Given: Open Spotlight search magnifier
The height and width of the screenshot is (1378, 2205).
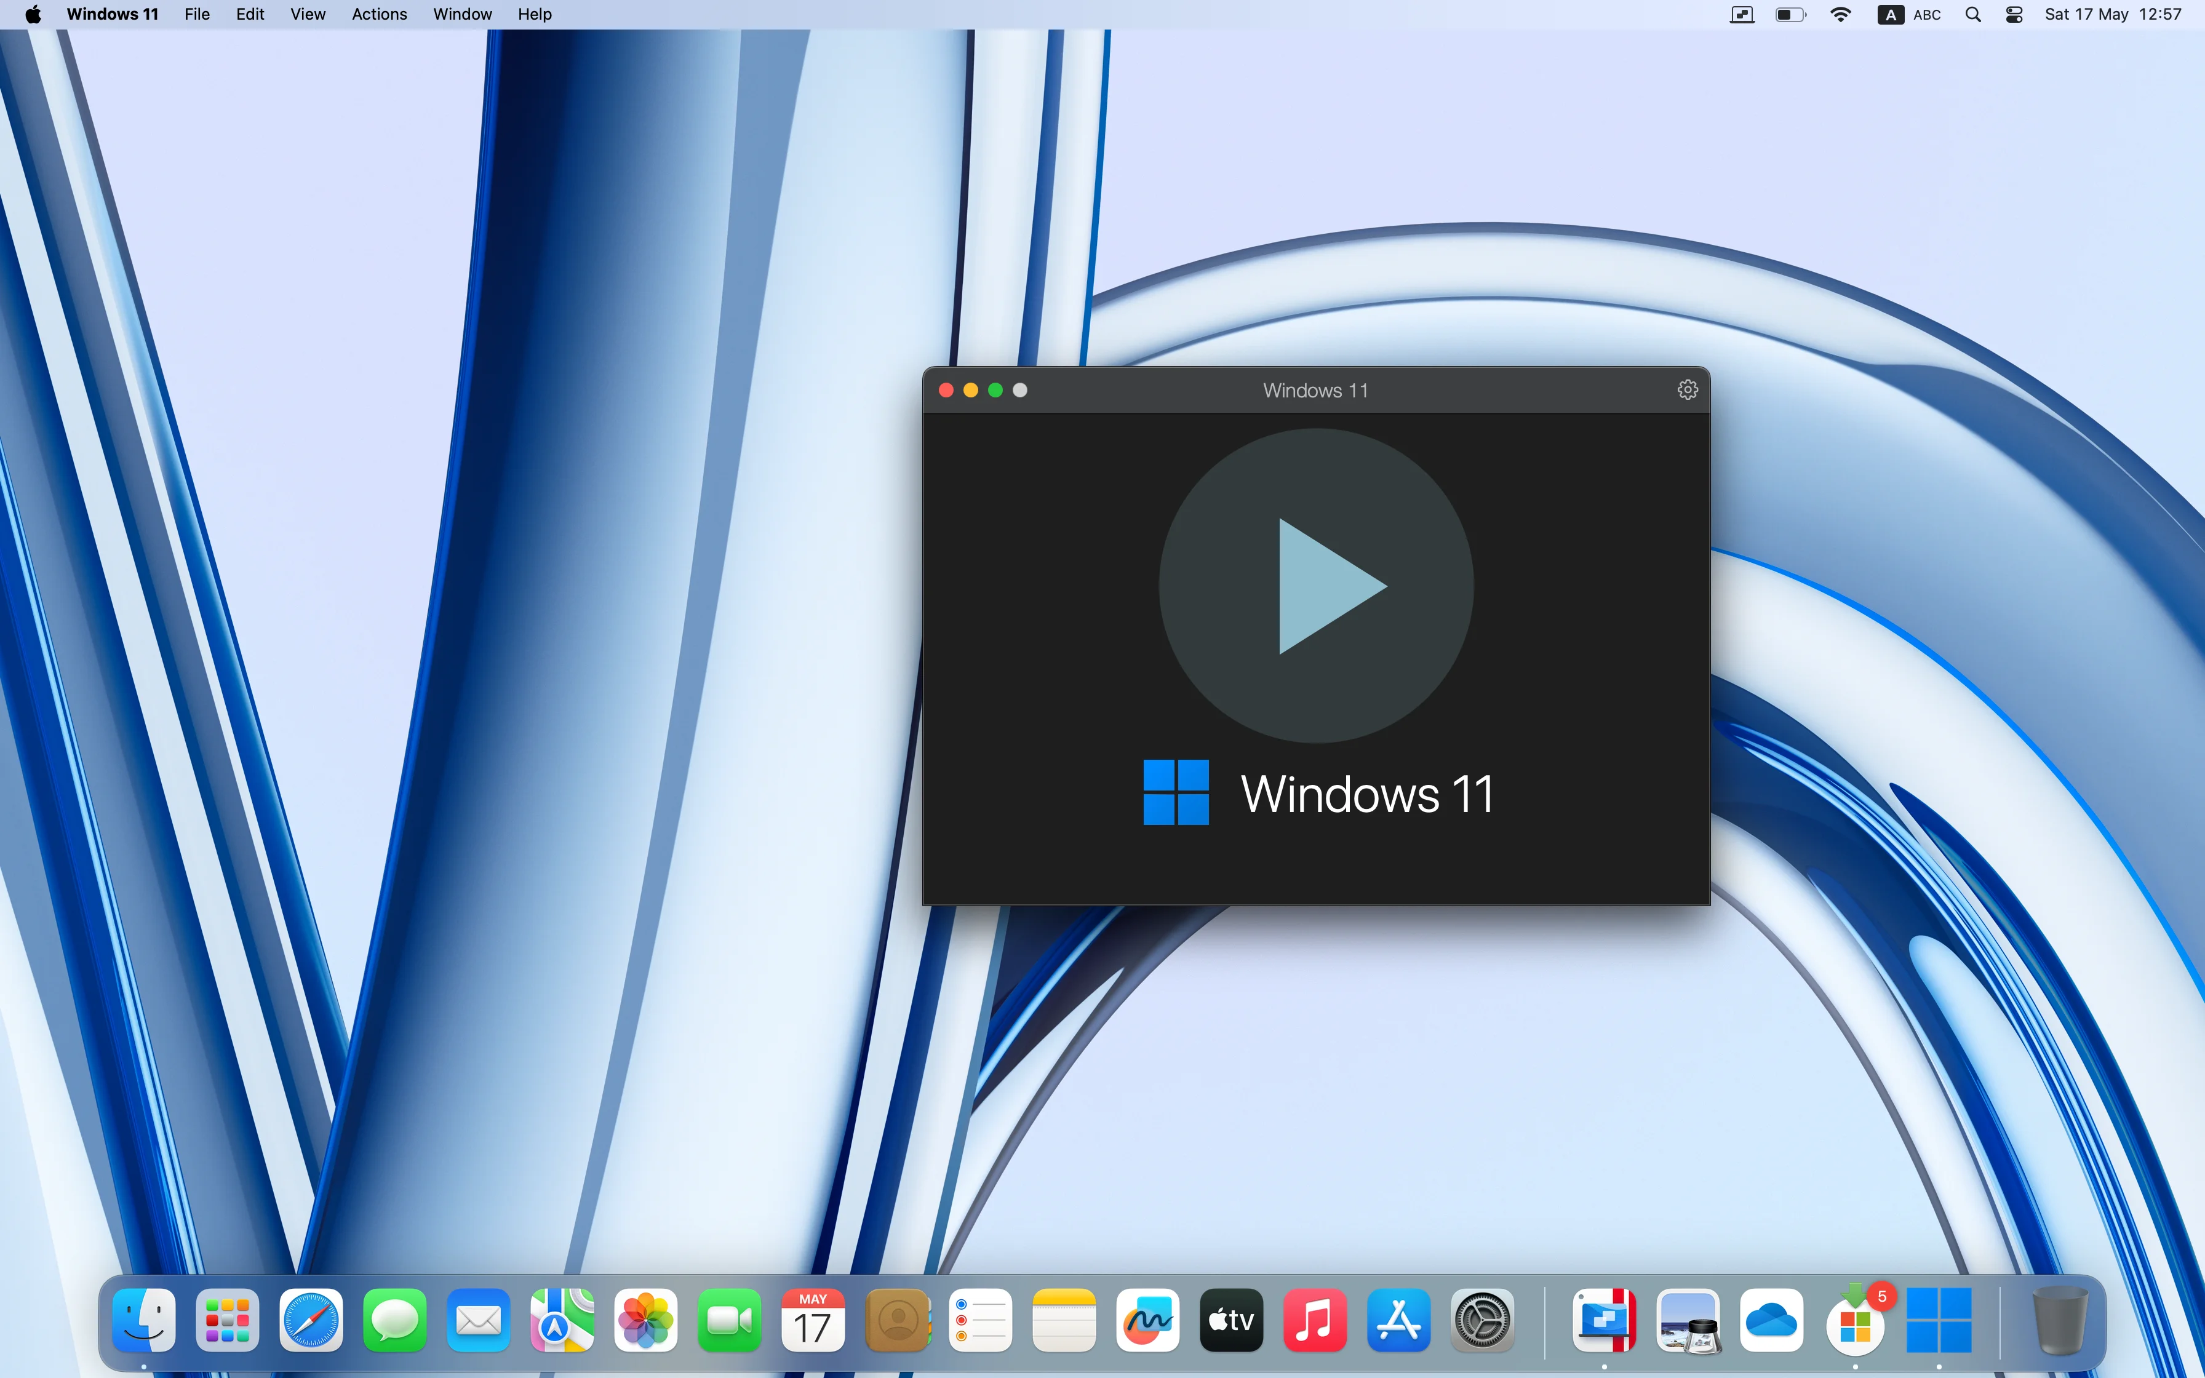Looking at the screenshot, I should [1972, 15].
